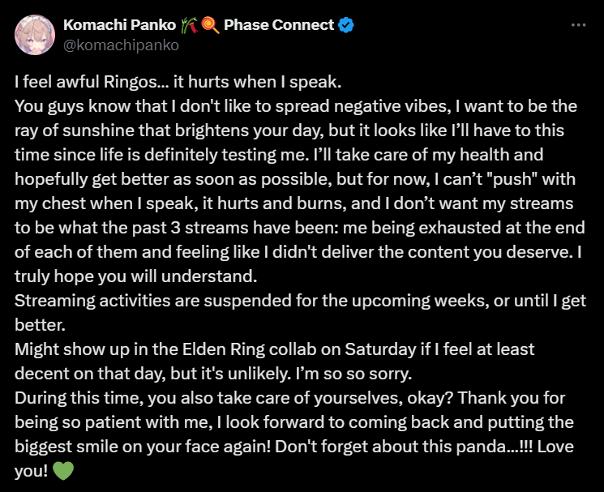Click the line starting 'During this time'
Screen dimensions: 604x492
point(289,398)
